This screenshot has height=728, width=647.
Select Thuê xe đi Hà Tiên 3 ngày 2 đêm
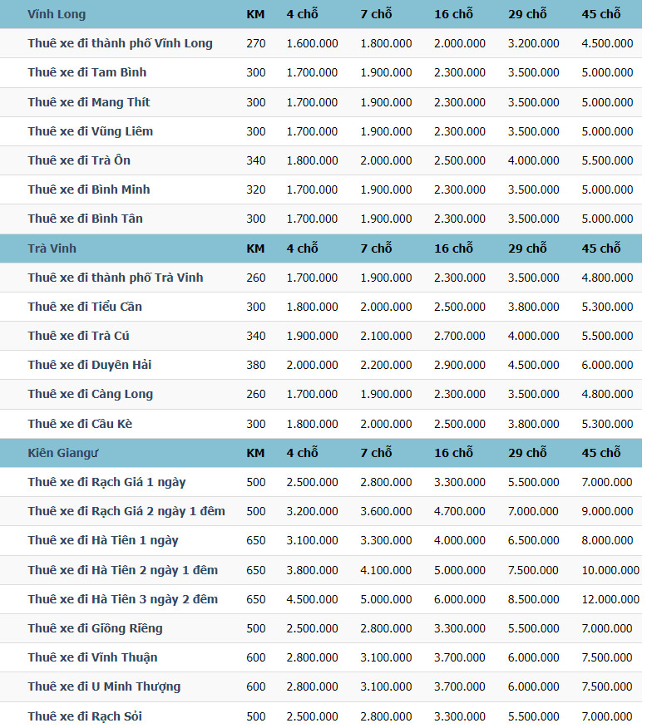122,599
